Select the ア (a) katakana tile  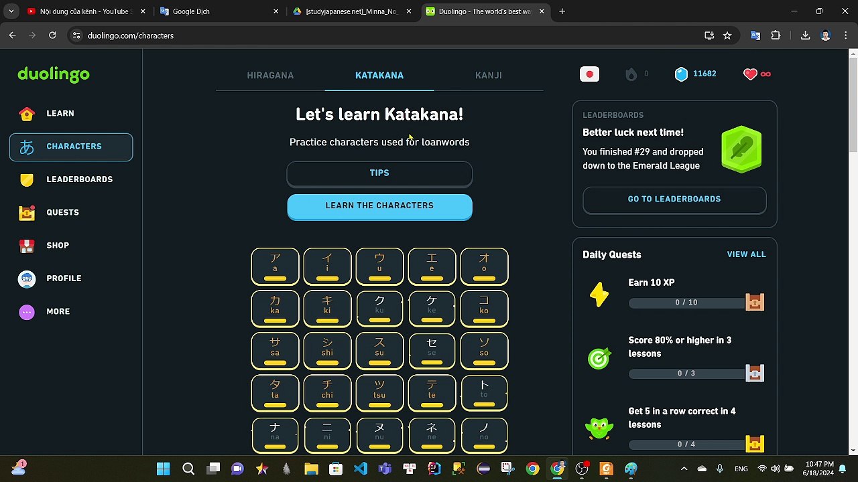275,266
